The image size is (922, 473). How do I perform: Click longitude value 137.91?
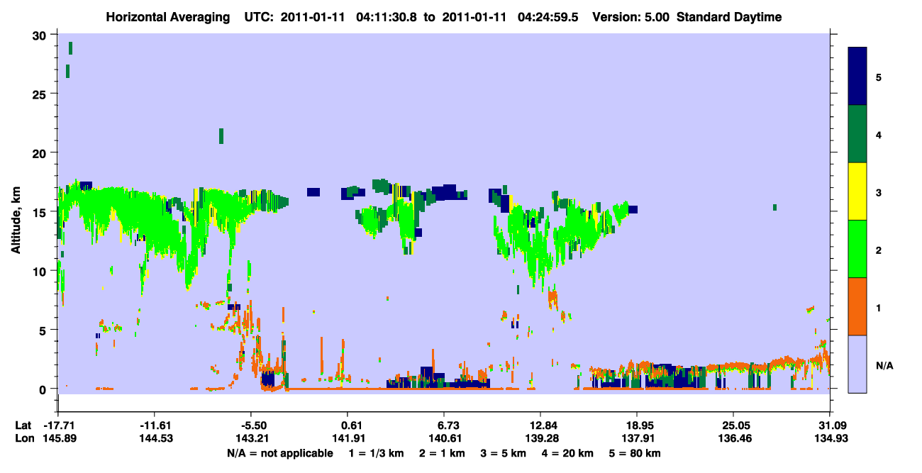coord(637,439)
